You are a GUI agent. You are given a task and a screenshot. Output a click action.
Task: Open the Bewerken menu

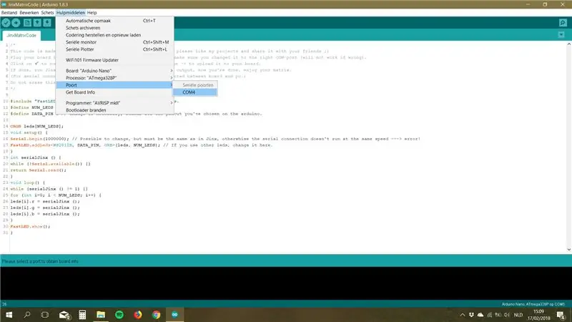pos(29,12)
